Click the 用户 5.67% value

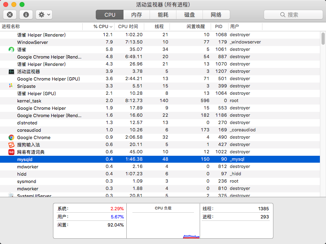tap(117, 217)
